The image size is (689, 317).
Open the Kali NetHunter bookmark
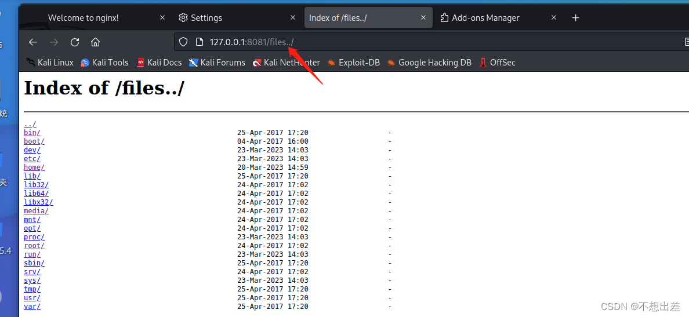[x=286, y=63]
